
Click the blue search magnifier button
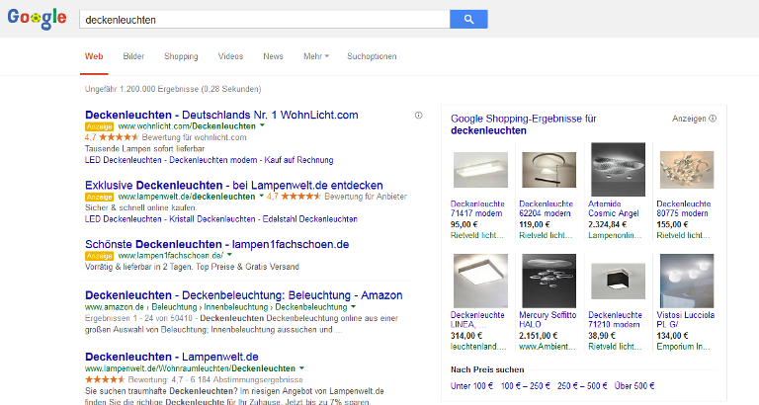pos(468,20)
